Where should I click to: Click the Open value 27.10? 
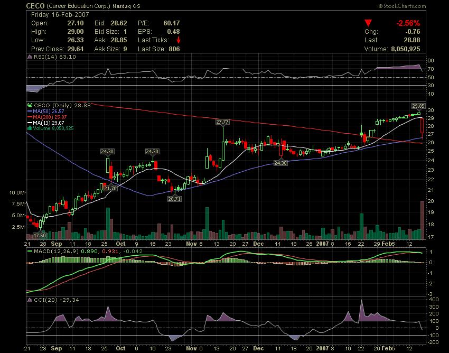point(76,23)
